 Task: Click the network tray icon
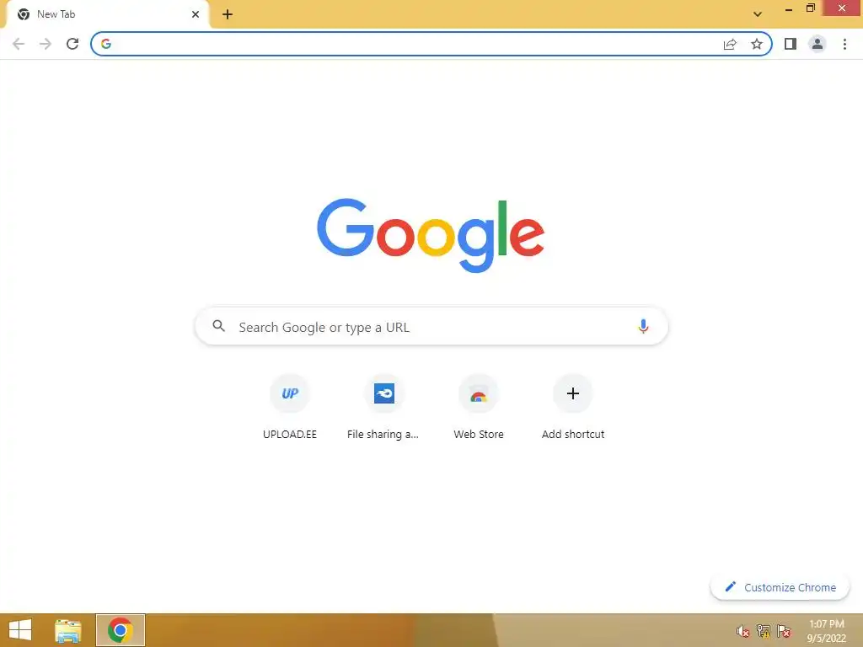pyautogui.click(x=764, y=631)
